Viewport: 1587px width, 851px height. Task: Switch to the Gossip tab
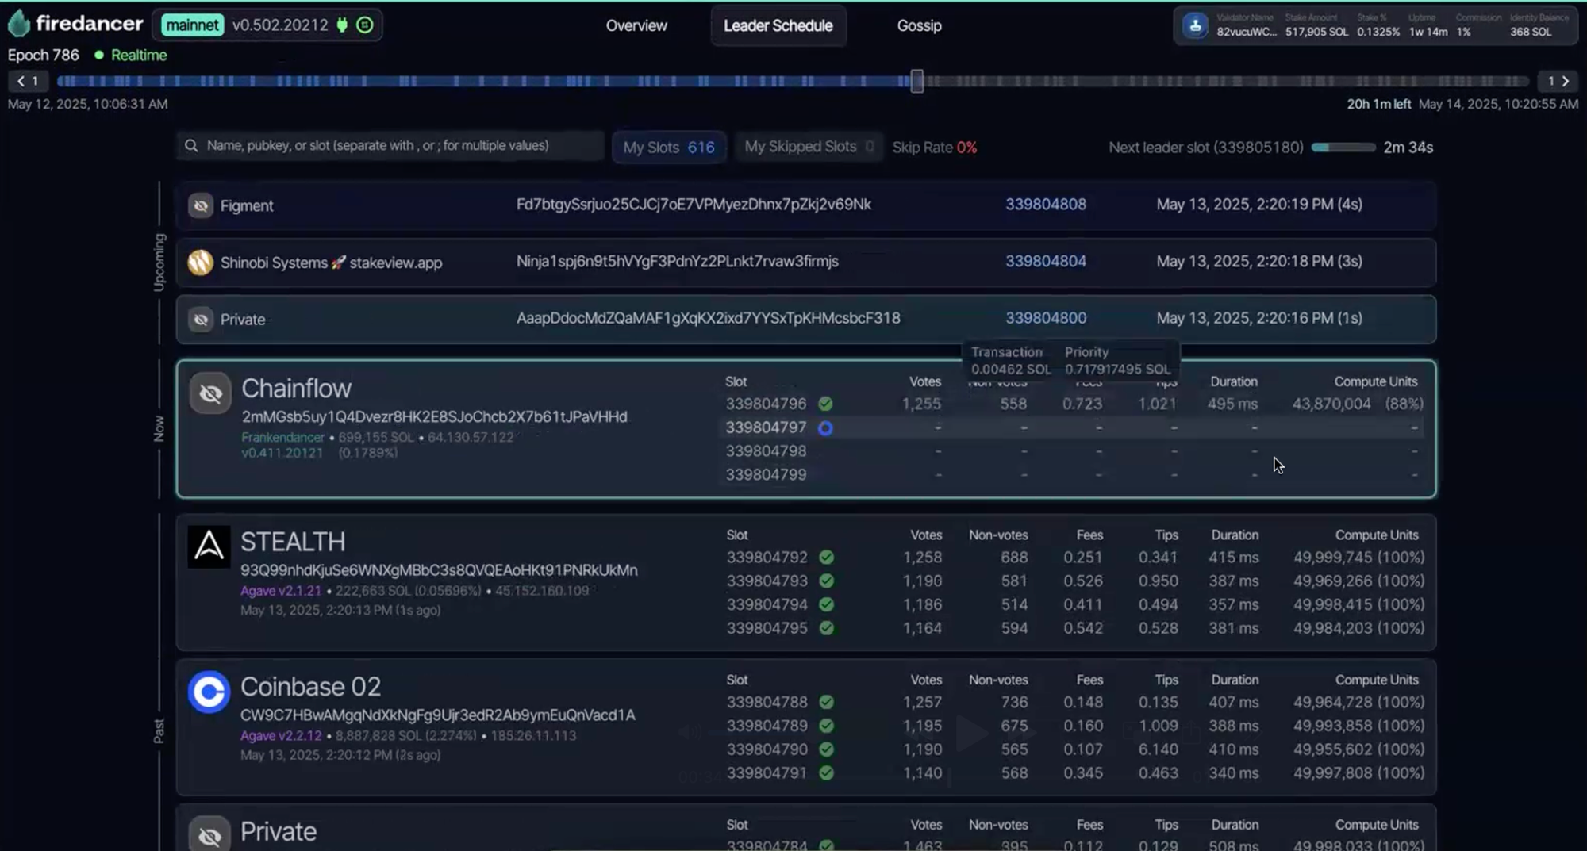(x=919, y=25)
